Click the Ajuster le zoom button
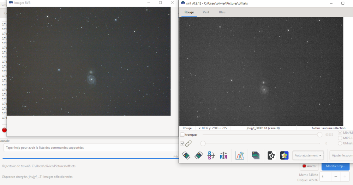The width and height of the screenshot is (353, 185). coord(342,155)
